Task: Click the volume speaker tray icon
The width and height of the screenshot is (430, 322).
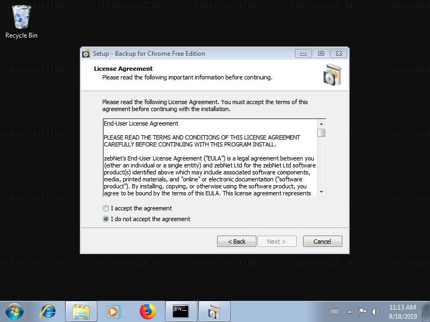Action: (x=375, y=312)
